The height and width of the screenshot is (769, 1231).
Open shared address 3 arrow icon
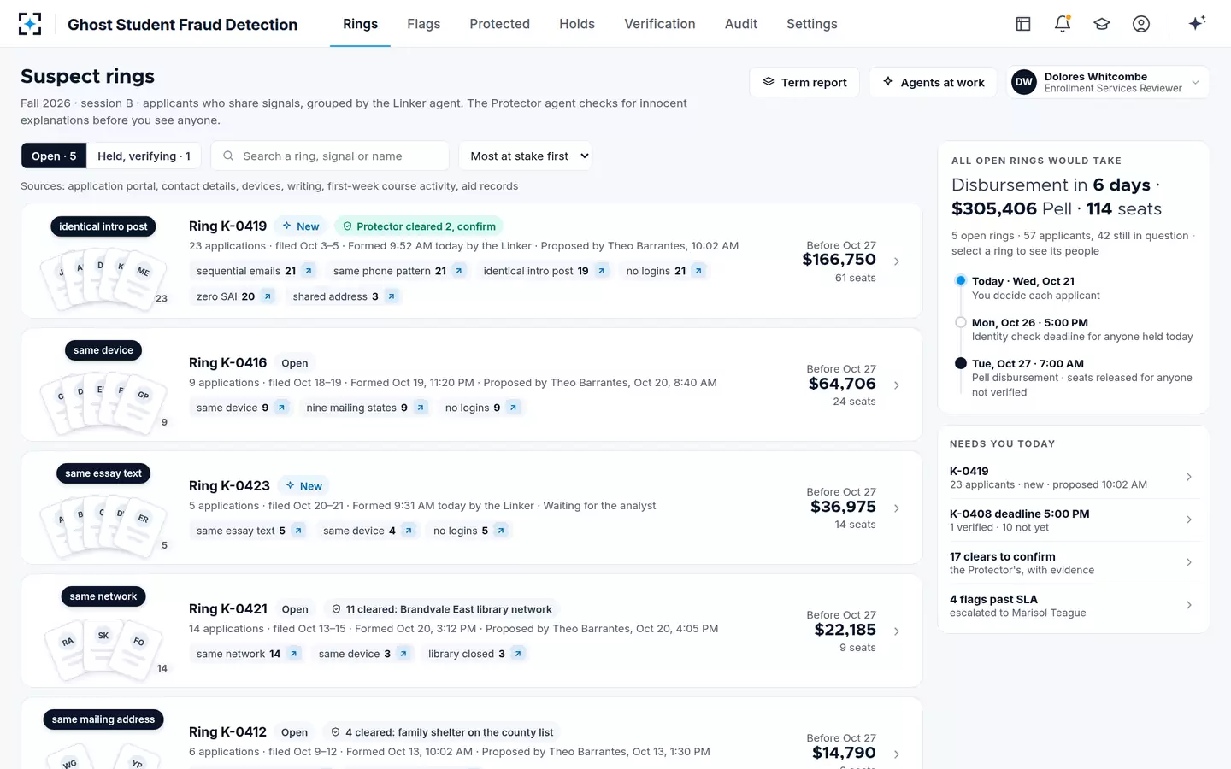coord(392,296)
